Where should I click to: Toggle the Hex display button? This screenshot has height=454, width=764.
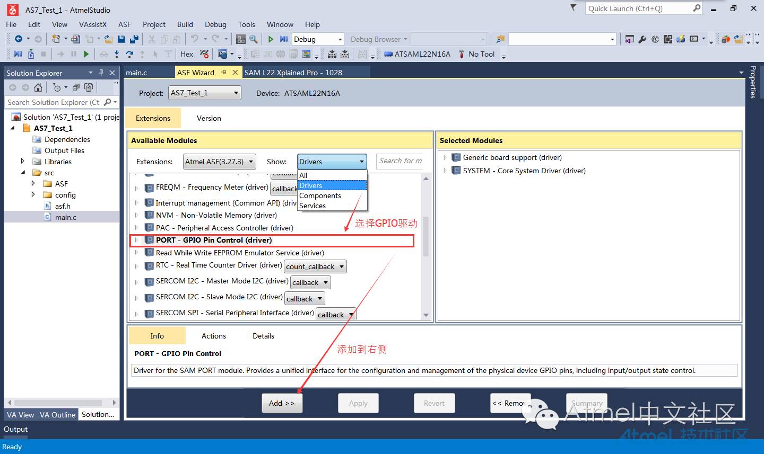[187, 54]
